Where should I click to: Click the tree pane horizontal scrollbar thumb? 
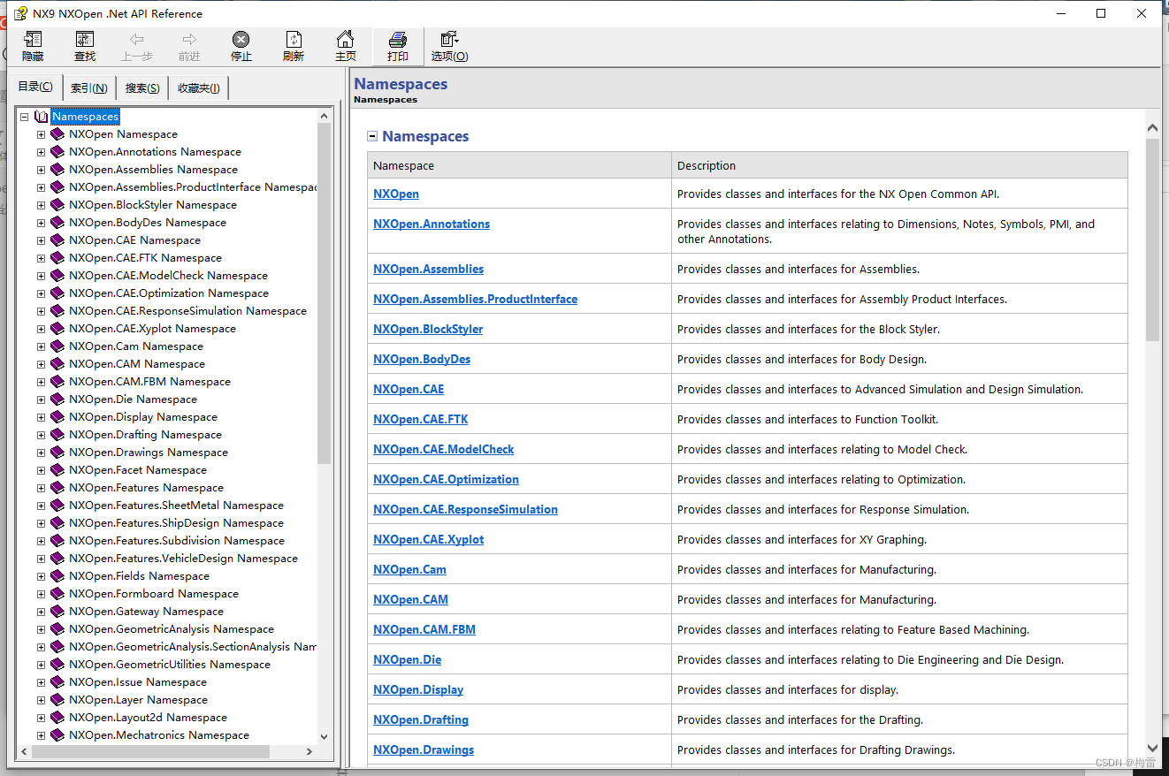[150, 751]
